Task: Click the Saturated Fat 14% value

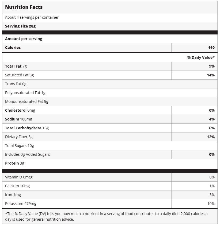Action: click(x=211, y=75)
